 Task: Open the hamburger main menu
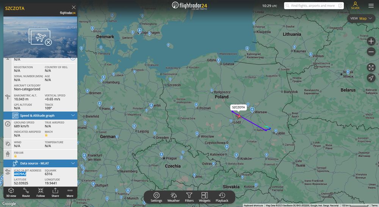(371, 6)
